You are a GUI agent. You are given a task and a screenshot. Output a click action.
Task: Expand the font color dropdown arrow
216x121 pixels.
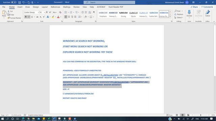61,17
